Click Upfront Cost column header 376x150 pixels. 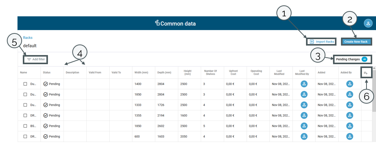pyautogui.click(x=233, y=73)
